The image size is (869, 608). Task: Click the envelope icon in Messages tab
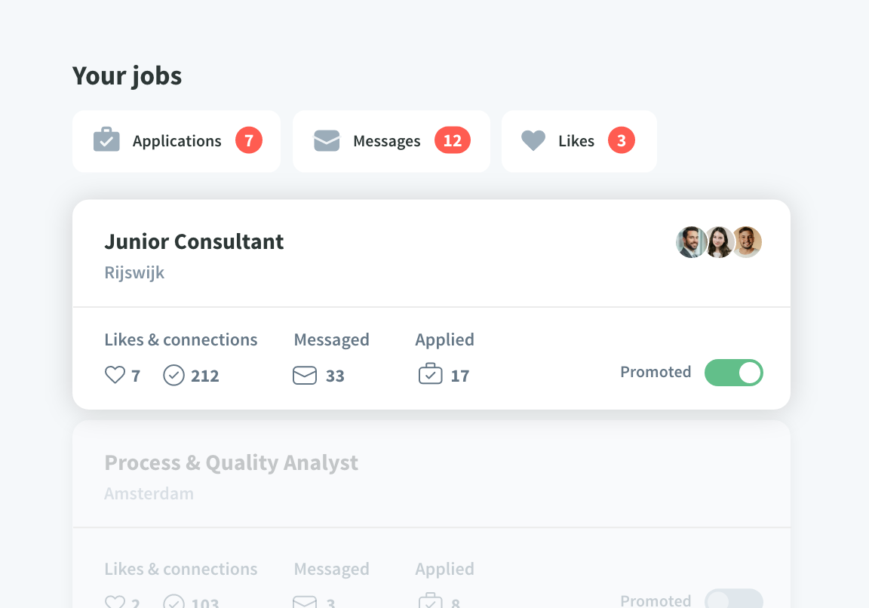pyautogui.click(x=327, y=140)
